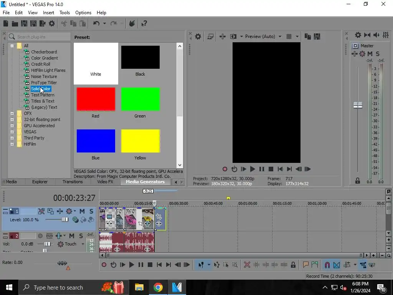This screenshot has width=393, height=295.
Task: Solo video track 1
Action: tap(91, 211)
